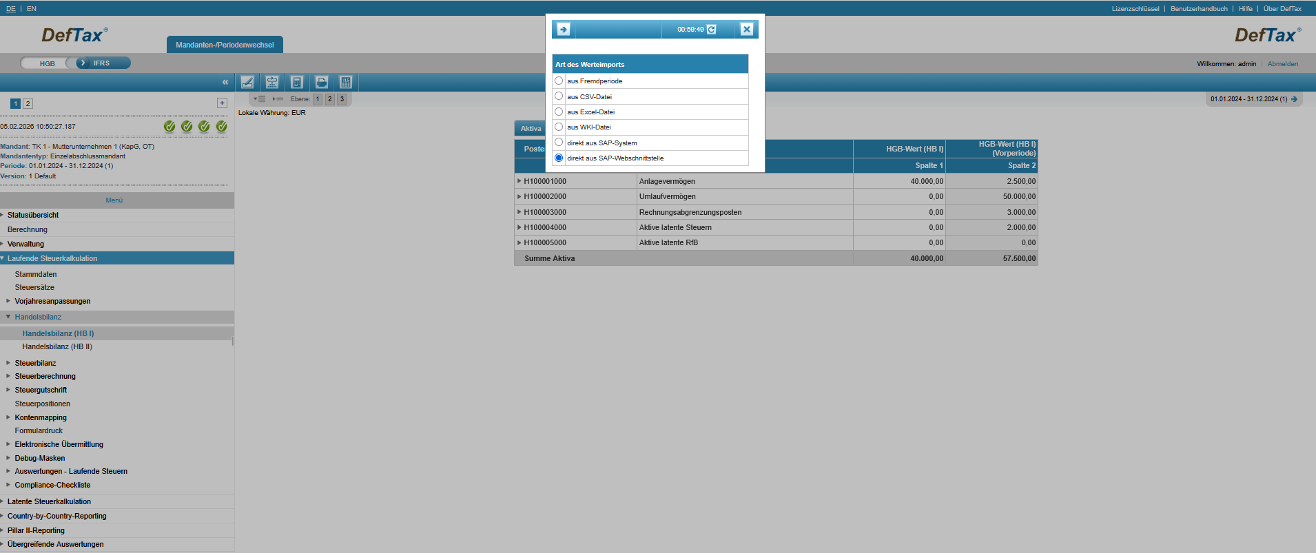1316x553 pixels.
Task: Expand Steuerbilanz in the menu tree
Action: click(x=8, y=363)
